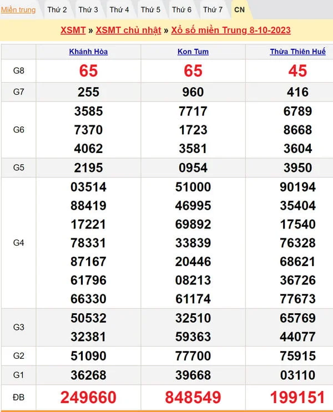Viewport: 333px width, 412px height.
Task: Select Kon Tum G1 number 39668
Action: 193,375
